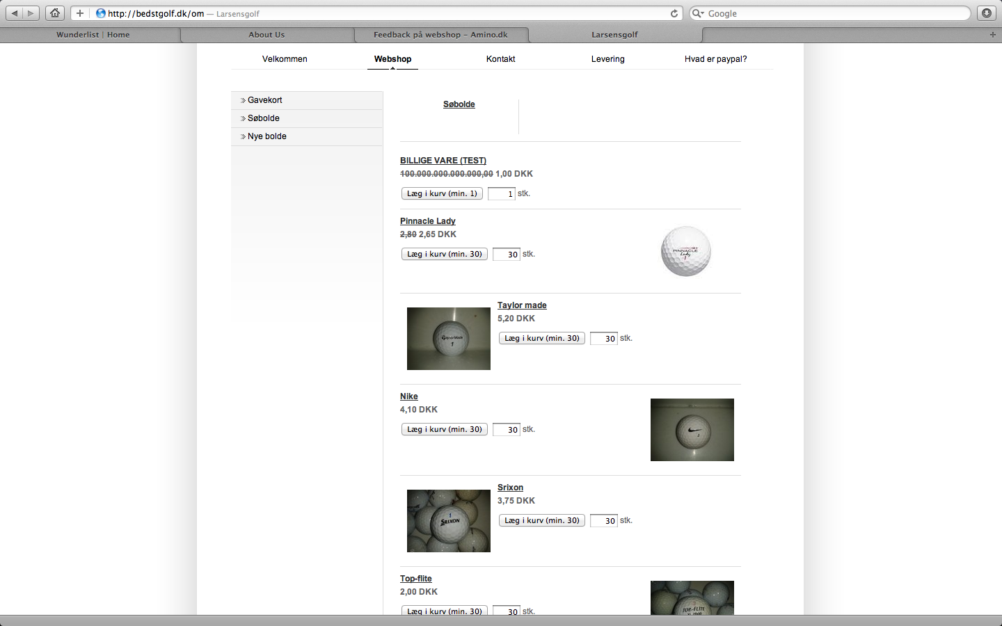Click the 2,00 DKK Top-flite price
The height and width of the screenshot is (626, 1002).
coord(419,592)
